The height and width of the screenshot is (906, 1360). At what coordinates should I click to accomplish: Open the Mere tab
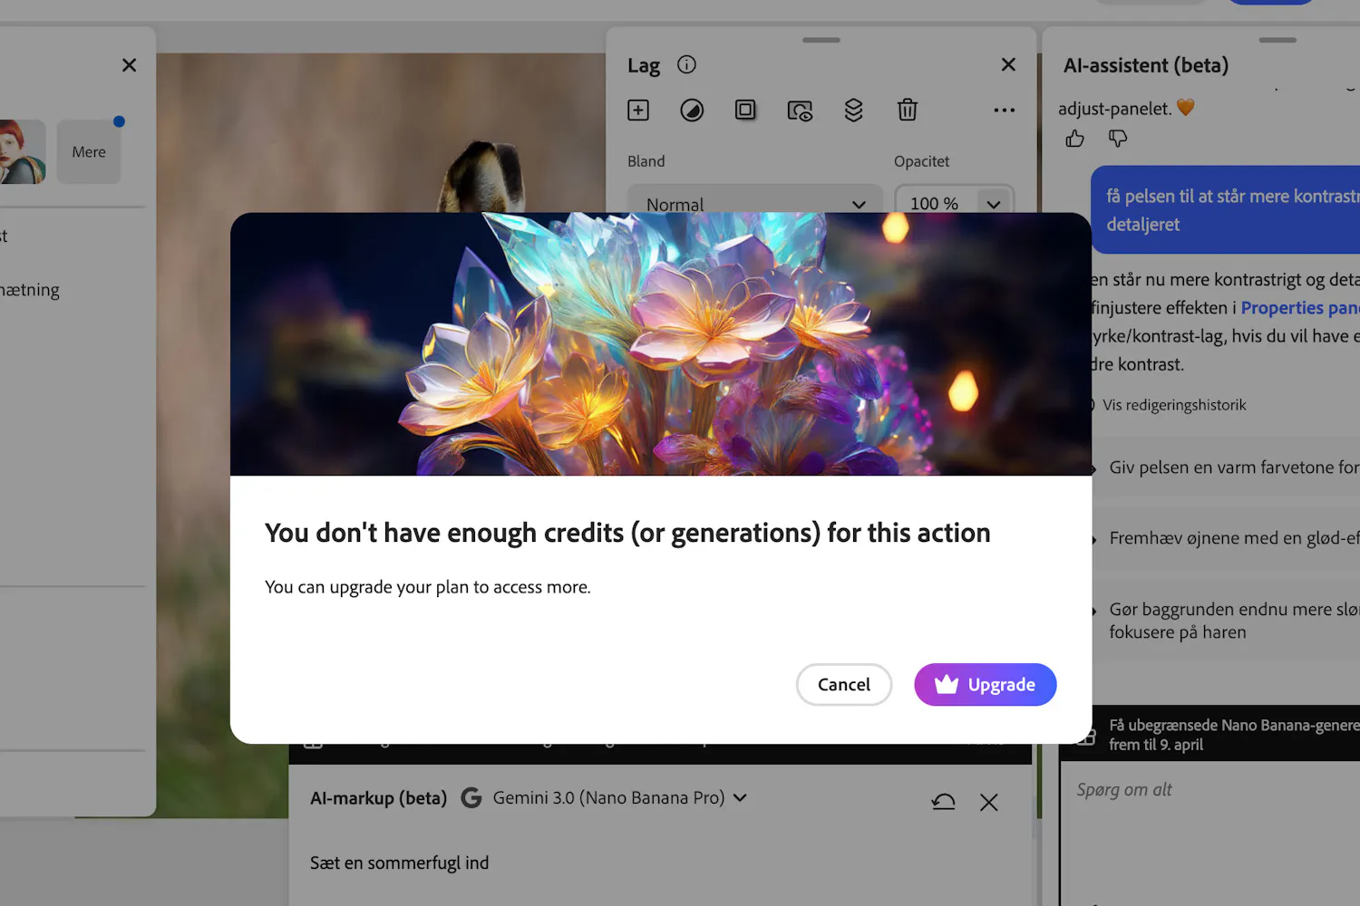pos(89,152)
